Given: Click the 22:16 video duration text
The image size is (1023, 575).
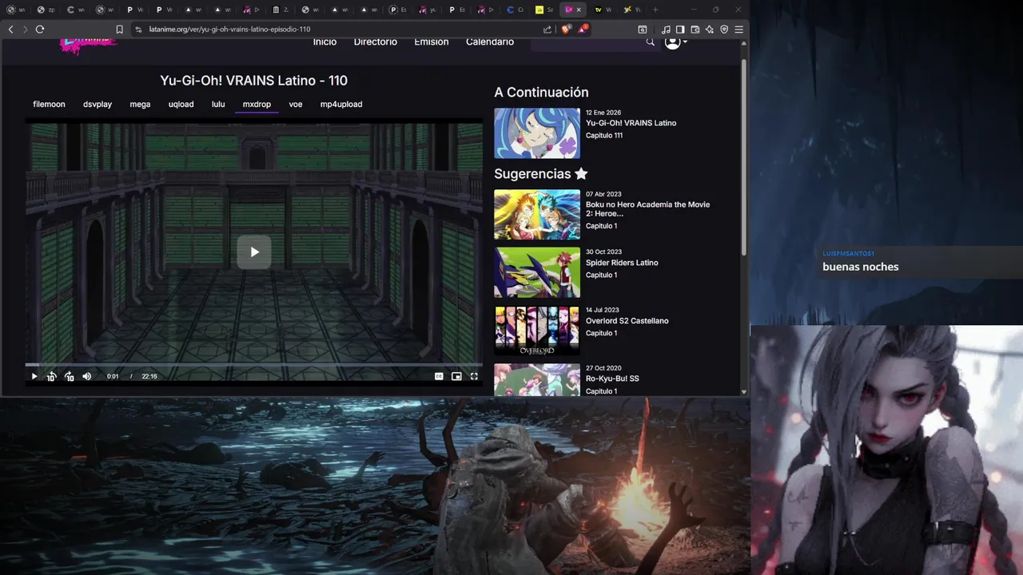Looking at the screenshot, I should [149, 376].
